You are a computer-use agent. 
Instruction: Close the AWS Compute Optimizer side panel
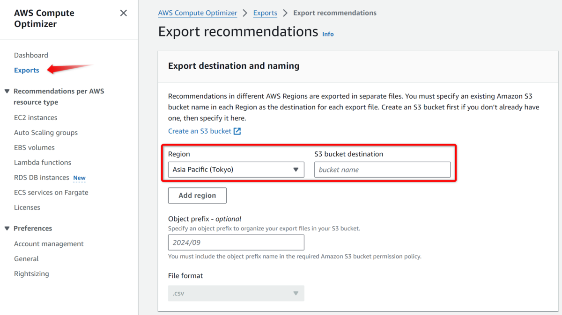pos(124,13)
